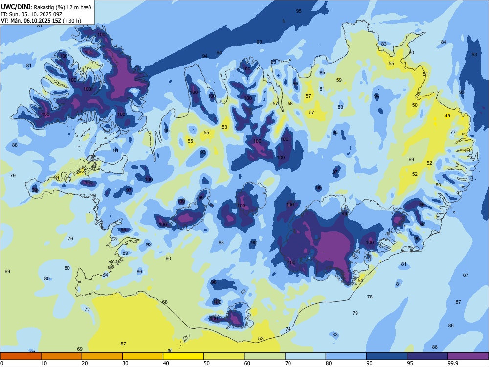This screenshot has width=489, height=367.
Task: Click the map value "72"
Action: [x=87, y=310]
